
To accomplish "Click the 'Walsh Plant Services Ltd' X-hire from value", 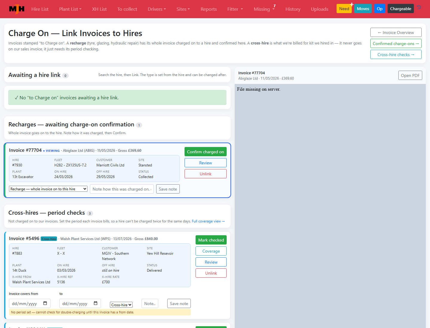I will tap(31, 282).
